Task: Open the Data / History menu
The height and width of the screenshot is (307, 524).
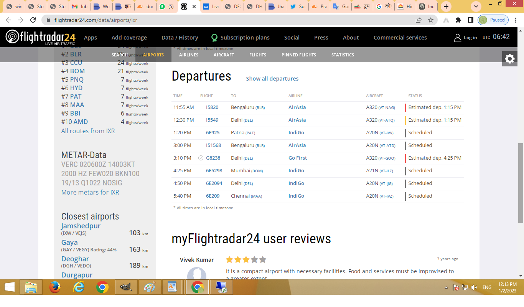Action: click(x=180, y=38)
